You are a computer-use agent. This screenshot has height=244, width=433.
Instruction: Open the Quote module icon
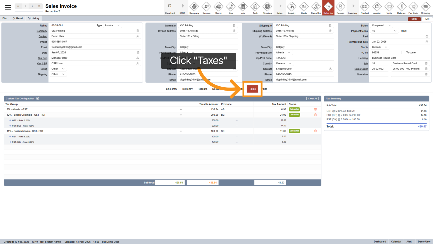click(304, 8)
